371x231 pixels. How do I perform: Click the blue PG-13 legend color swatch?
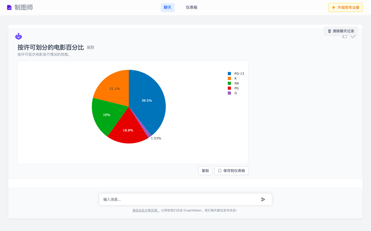[229, 73]
